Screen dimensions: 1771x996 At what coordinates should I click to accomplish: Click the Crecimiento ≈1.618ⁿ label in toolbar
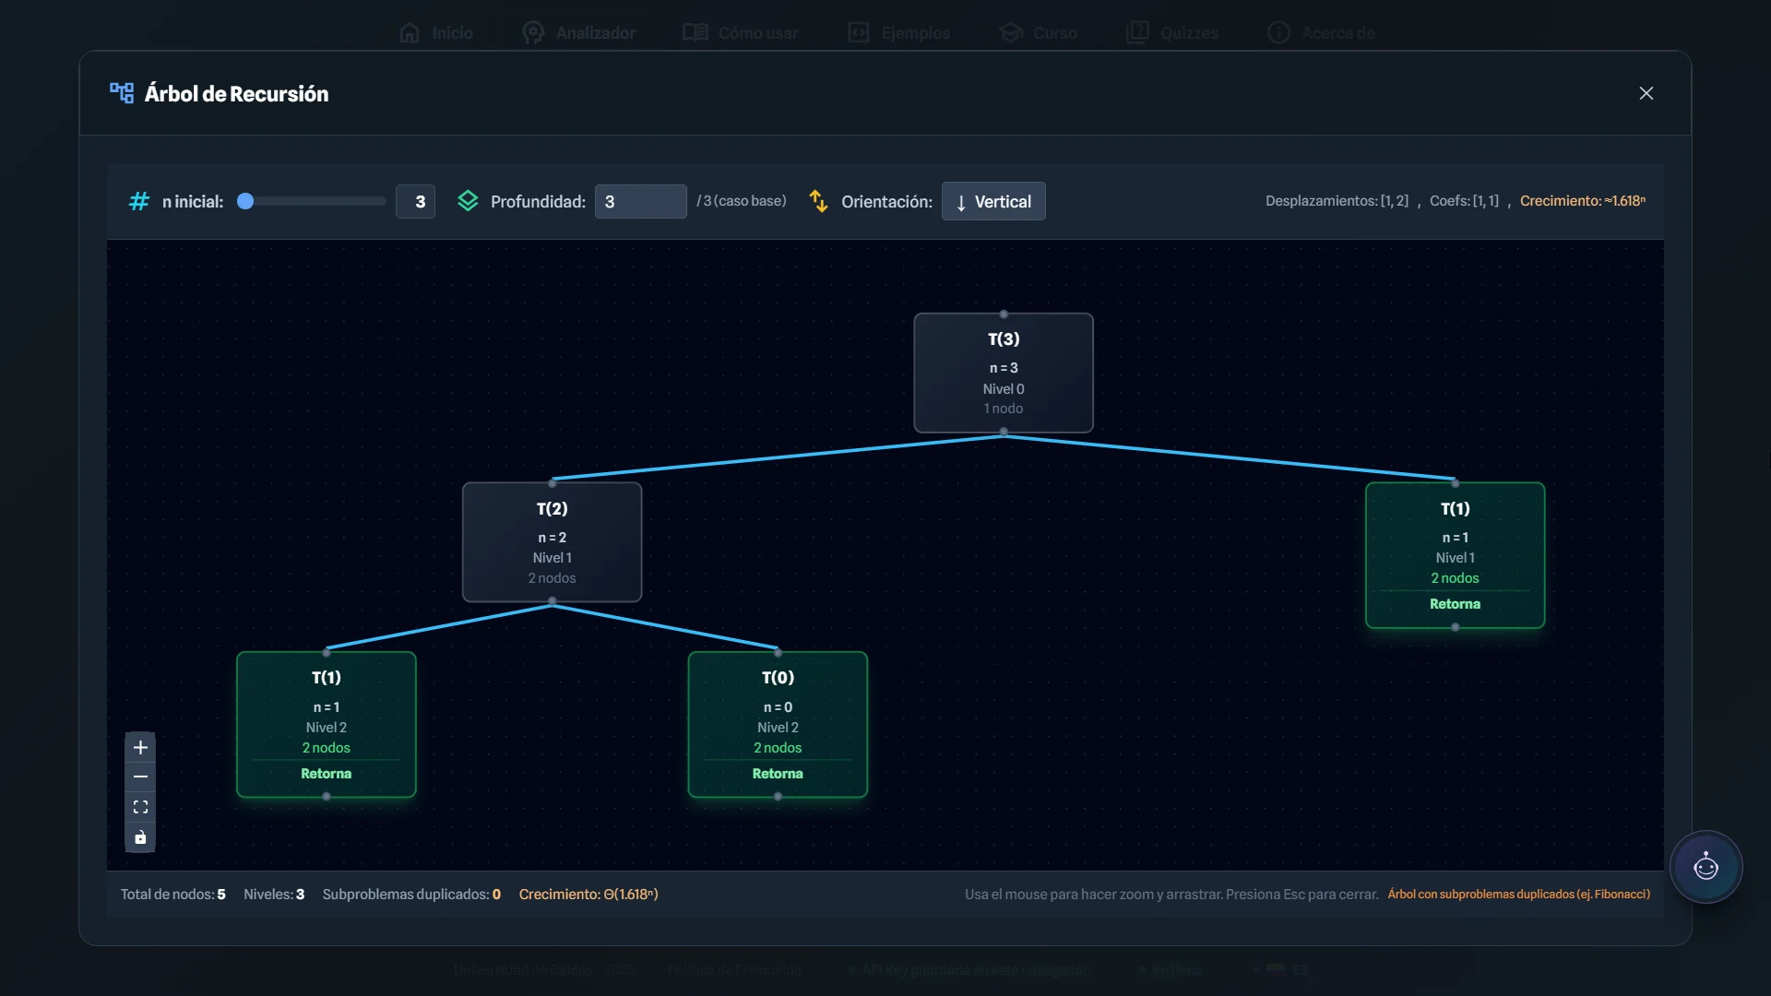click(1583, 201)
